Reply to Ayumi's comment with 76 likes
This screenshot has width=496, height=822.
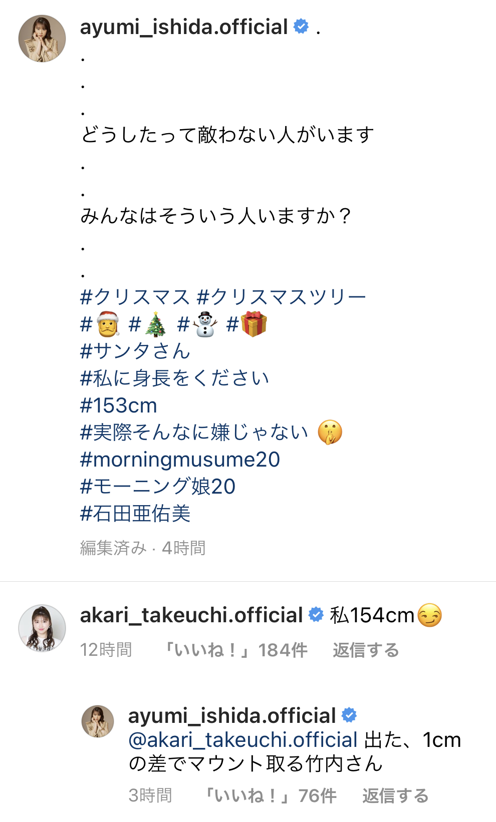click(396, 795)
